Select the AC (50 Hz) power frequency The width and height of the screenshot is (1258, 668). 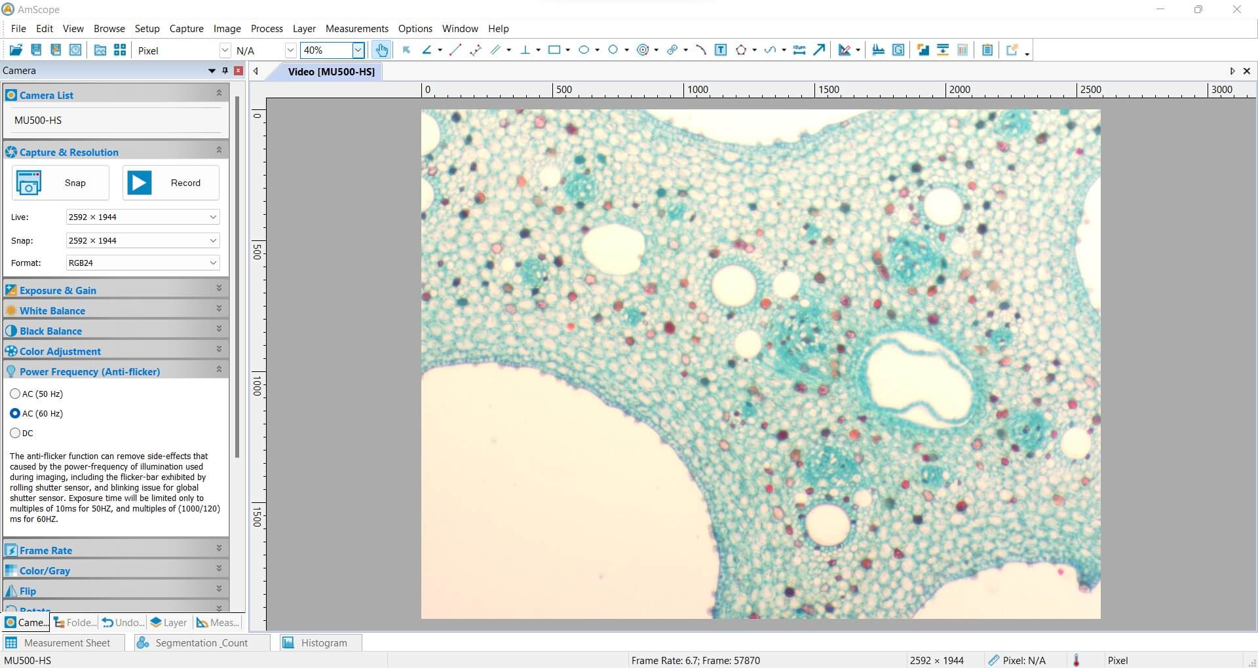[x=14, y=394]
